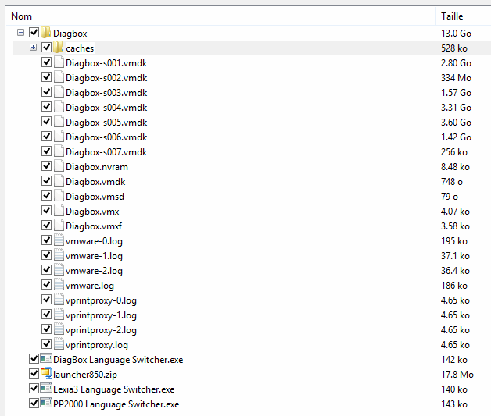
Task: Select the launcher850.zip file name
Action: coord(85,375)
